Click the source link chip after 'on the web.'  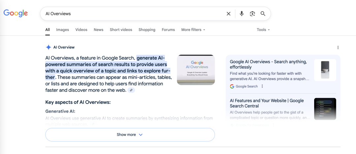[x=131, y=90]
